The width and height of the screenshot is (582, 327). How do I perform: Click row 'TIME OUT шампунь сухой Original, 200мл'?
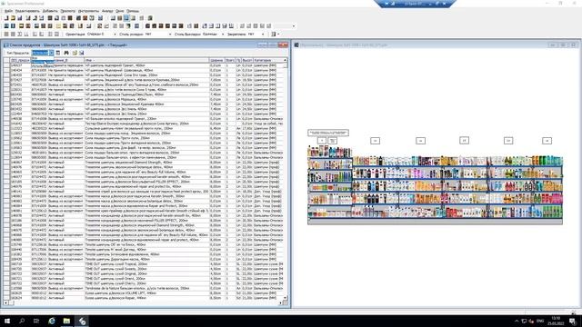point(146,273)
